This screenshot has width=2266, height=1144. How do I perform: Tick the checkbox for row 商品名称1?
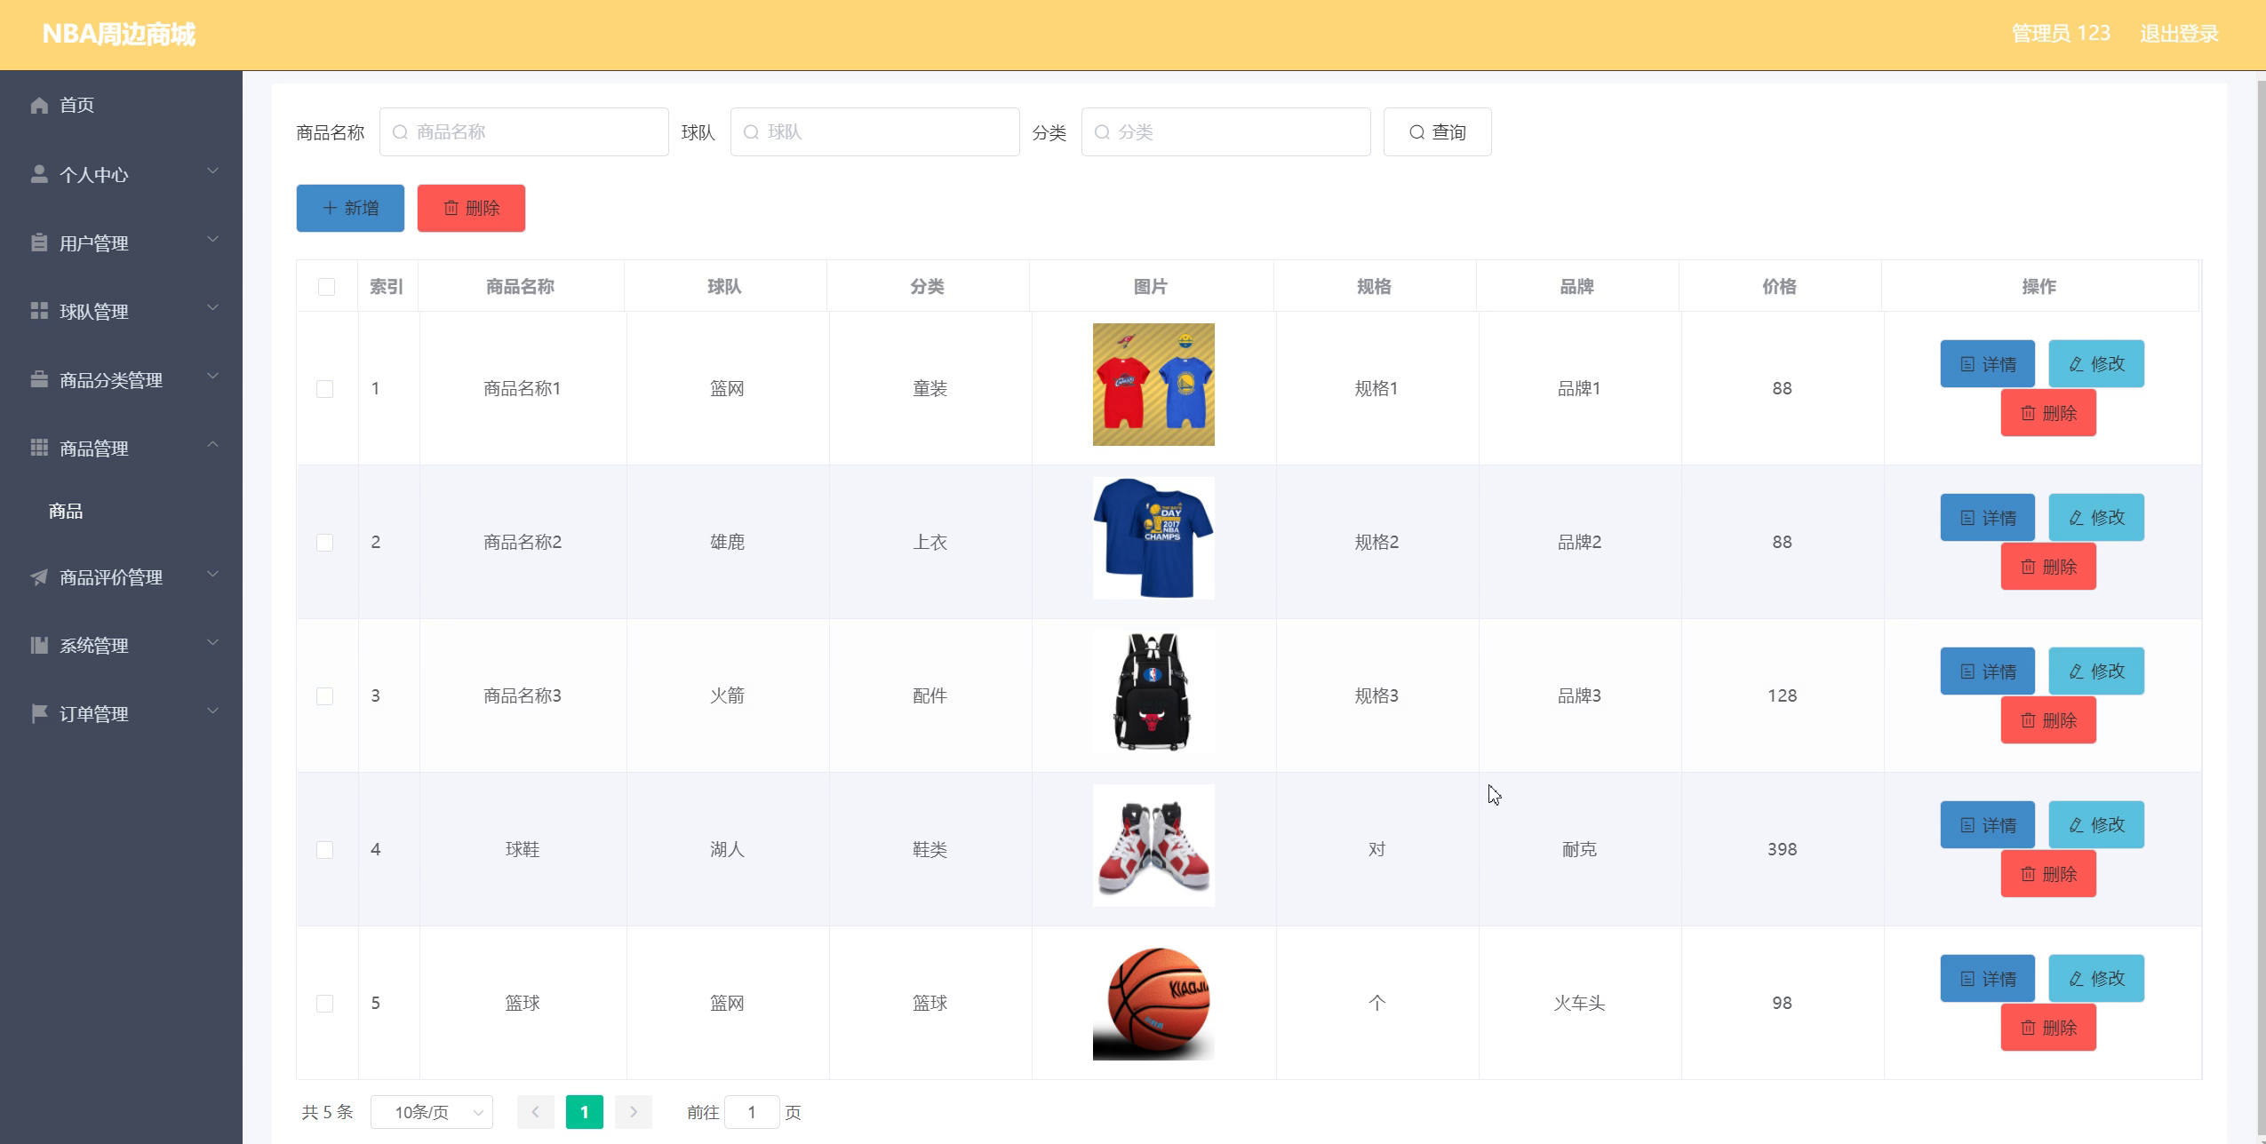pyautogui.click(x=325, y=389)
